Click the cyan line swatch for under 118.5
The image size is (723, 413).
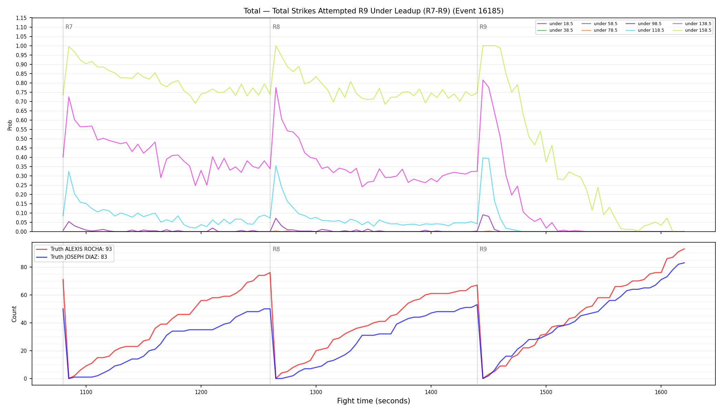coord(630,30)
